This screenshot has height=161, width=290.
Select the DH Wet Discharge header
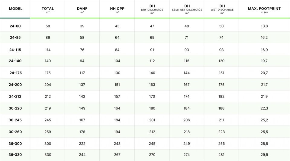tap(222, 9)
